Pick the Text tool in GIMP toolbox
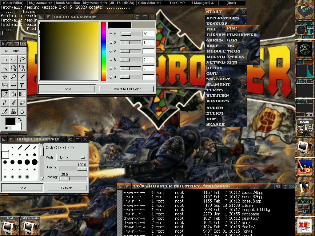The image size is (315, 236). tap(22, 85)
